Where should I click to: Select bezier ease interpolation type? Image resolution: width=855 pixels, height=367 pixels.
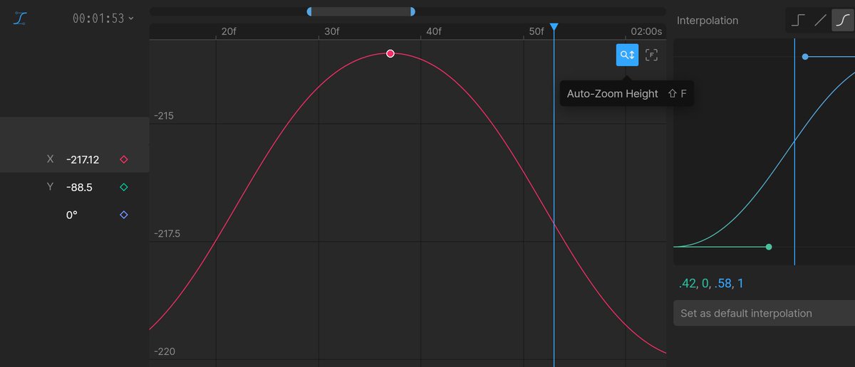[842, 21]
